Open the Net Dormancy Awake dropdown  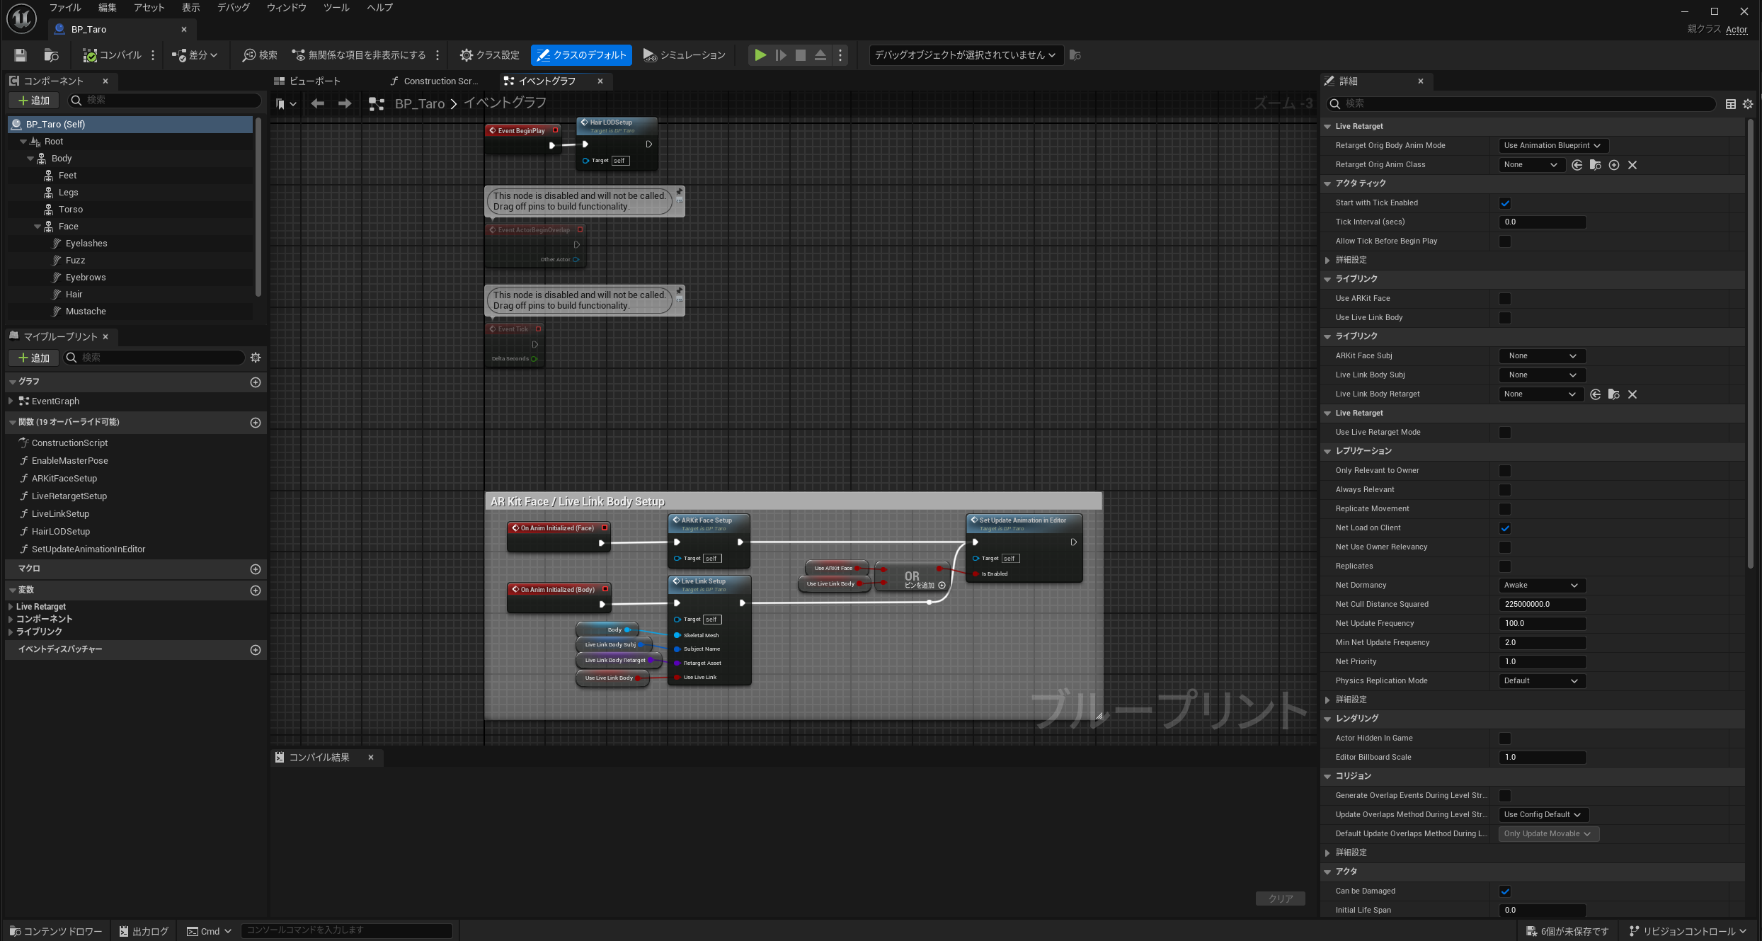tap(1541, 586)
